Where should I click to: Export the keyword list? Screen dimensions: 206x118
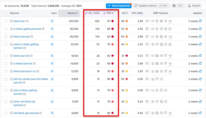click(194, 6)
